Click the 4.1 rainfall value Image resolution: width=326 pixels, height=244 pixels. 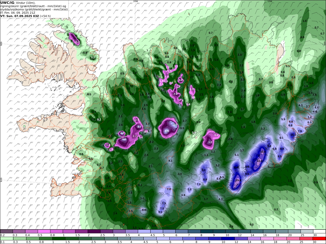(x=170, y=161)
